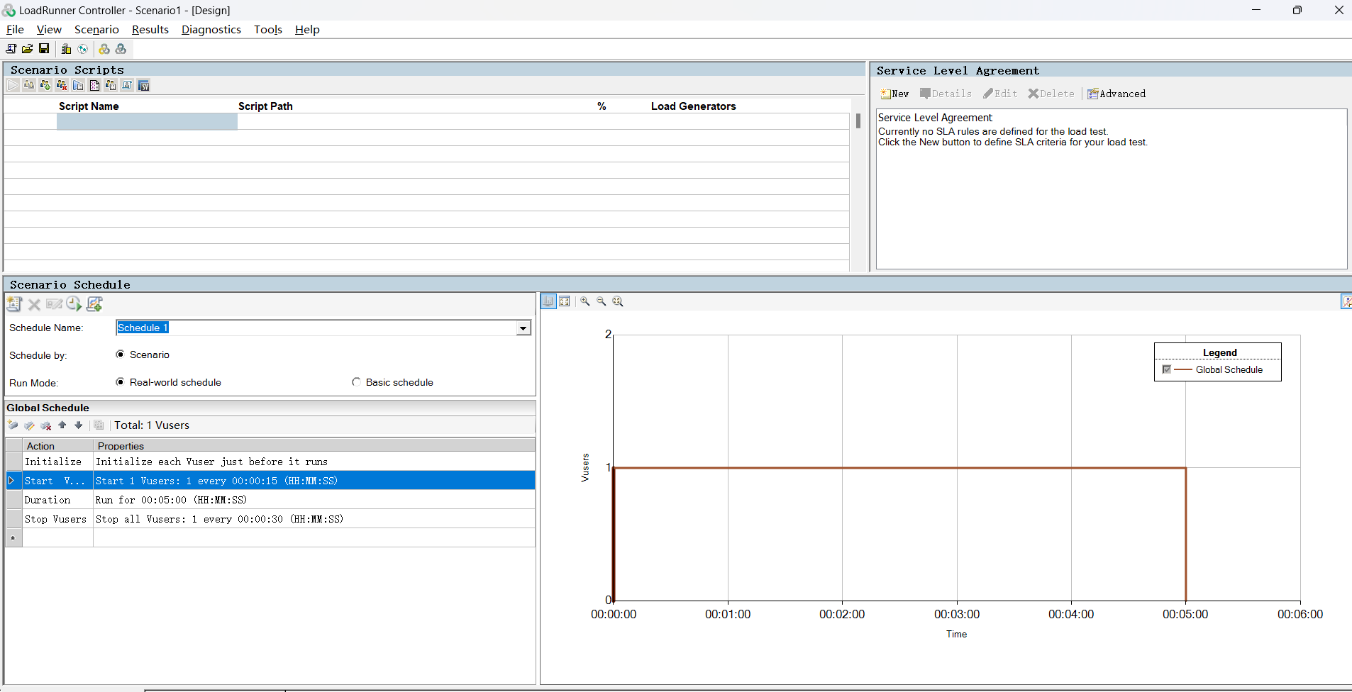Select the Scenario radio button
Screen dimensions: 1352x692
[x=120, y=355]
